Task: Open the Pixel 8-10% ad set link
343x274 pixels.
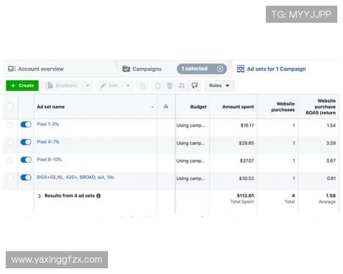Action: coord(49,159)
